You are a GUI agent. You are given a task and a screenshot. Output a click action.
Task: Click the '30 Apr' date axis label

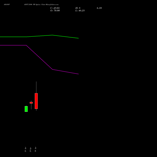click(35, 149)
